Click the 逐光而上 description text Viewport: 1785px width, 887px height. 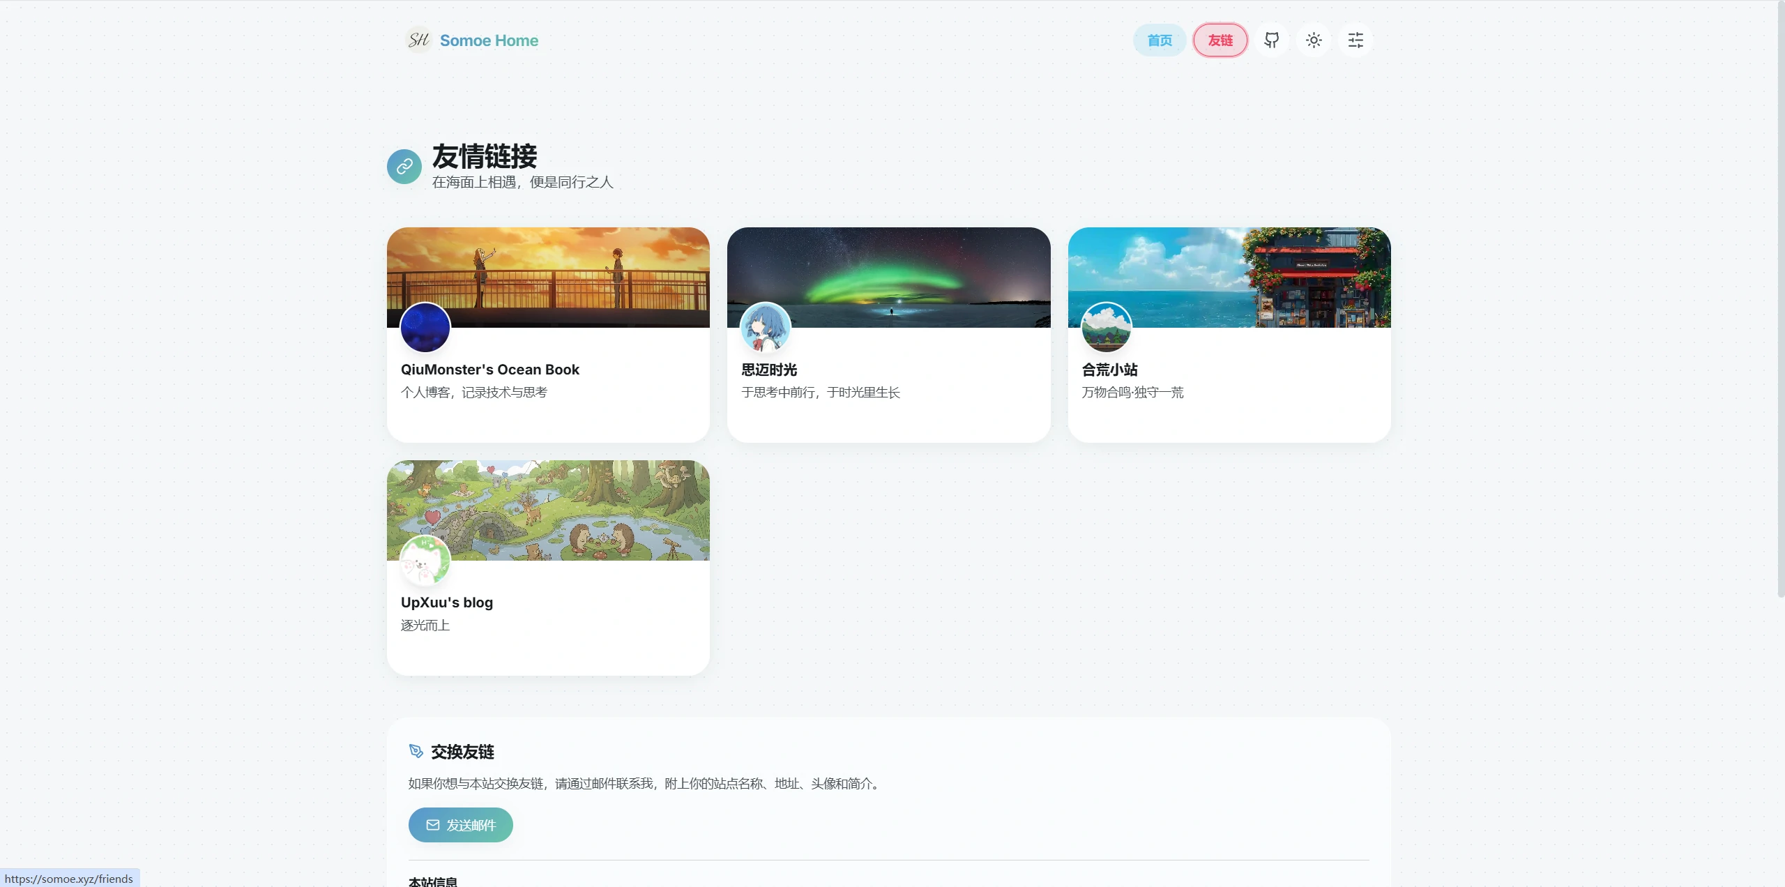[x=425, y=626]
